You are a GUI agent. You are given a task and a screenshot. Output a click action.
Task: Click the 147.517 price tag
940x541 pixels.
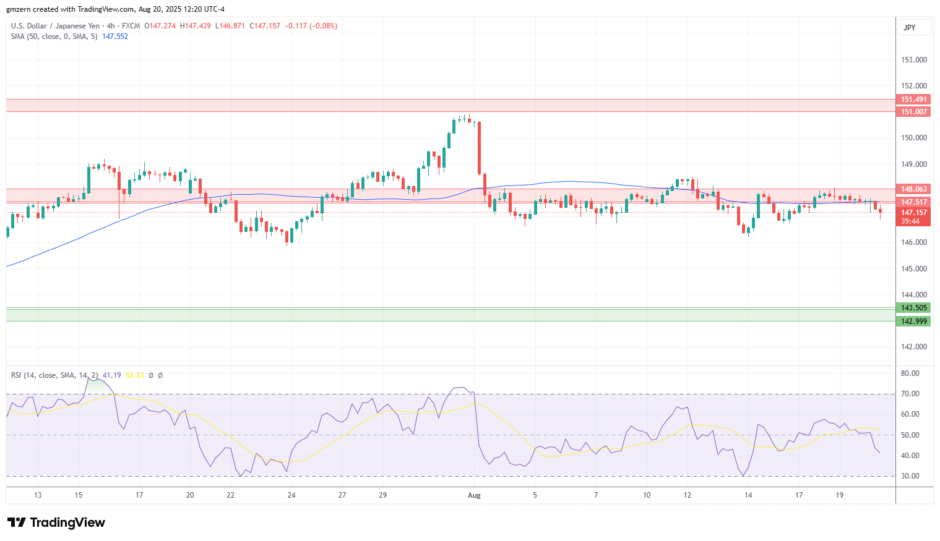[913, 202]
